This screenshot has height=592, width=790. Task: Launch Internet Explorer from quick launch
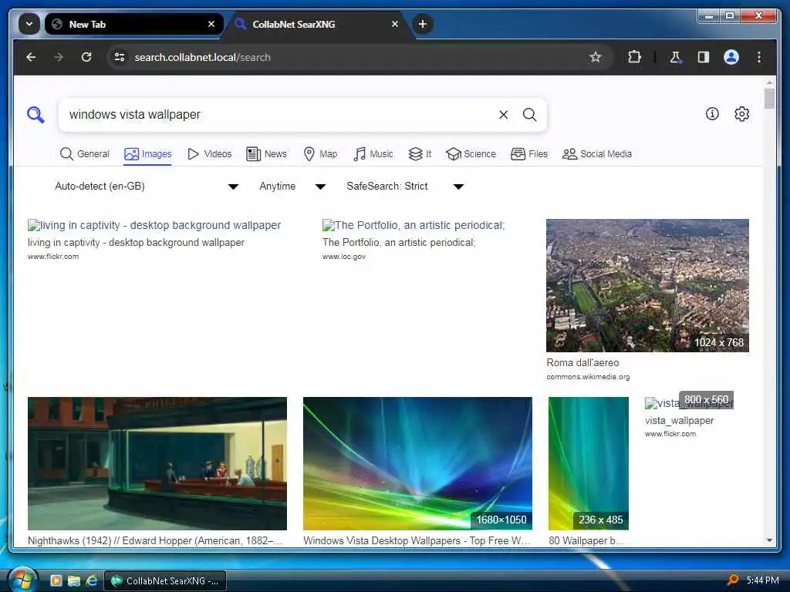tap(91, 580)
